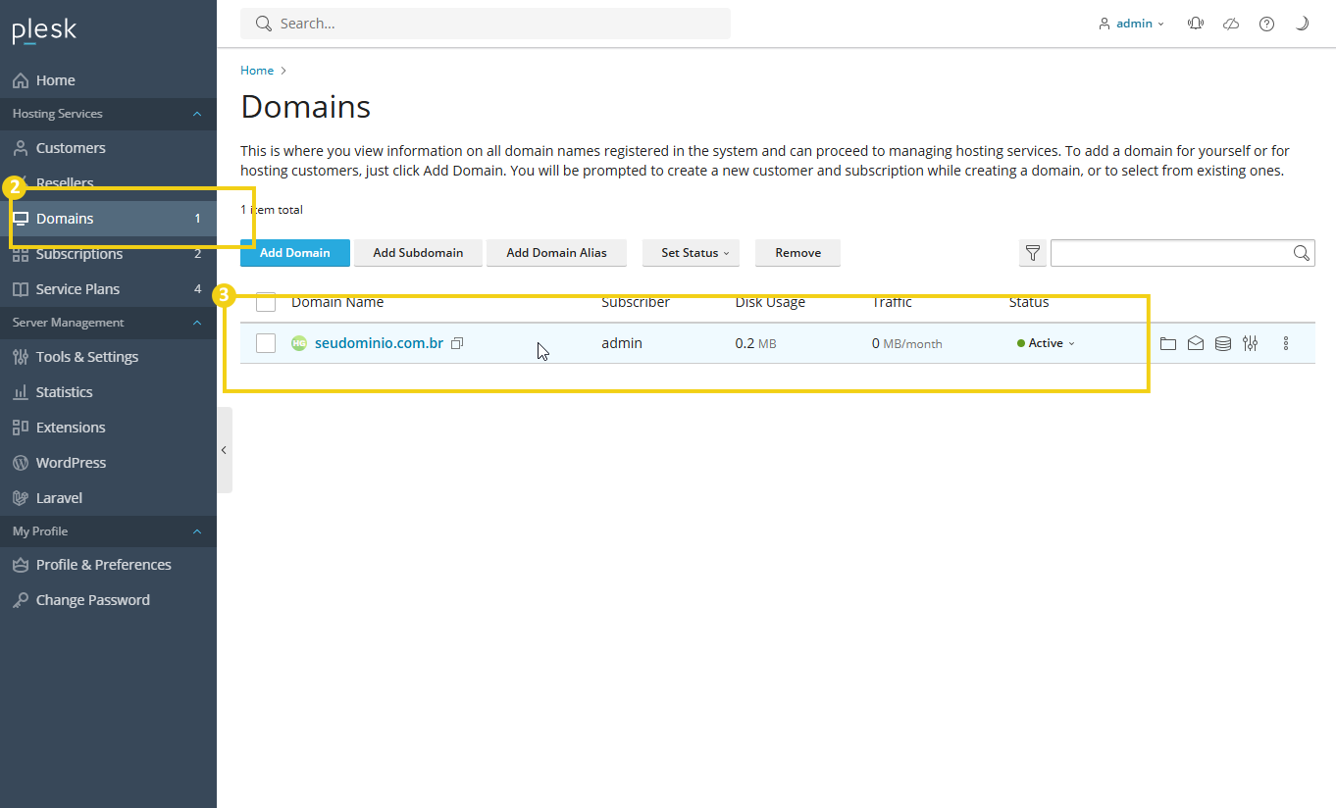1336x808 pixels.
Task: Click the filter funnel icon
Action: coord(1032,253)
